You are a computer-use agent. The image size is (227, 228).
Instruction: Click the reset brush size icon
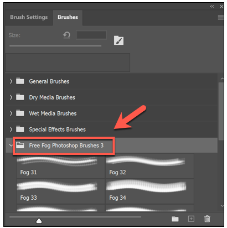66,35
